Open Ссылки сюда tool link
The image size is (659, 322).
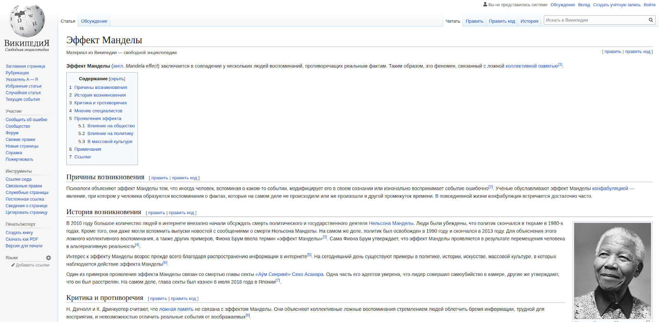point(19,179)
